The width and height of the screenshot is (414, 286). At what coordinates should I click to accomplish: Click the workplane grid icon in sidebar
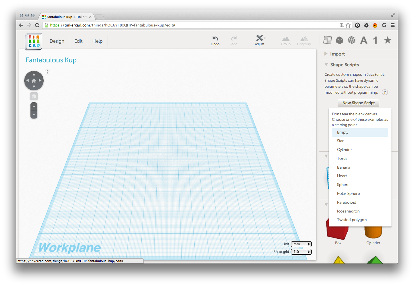coord(327,40)
